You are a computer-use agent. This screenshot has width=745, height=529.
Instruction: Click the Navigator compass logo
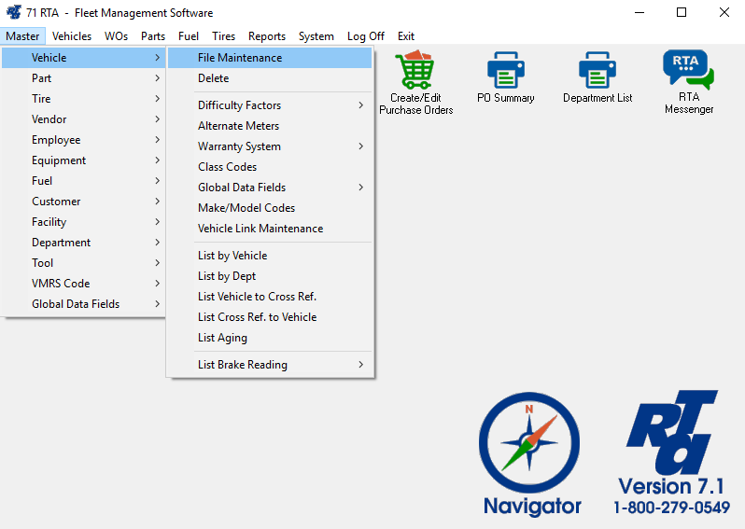point(529,443)
